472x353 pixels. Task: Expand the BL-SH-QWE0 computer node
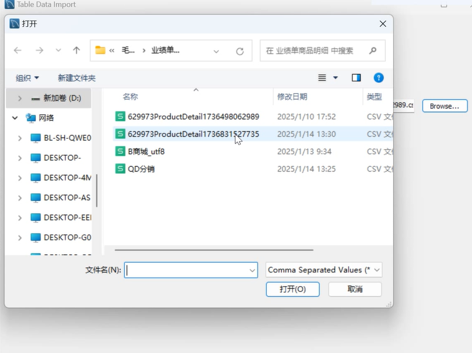pos(19,138)
